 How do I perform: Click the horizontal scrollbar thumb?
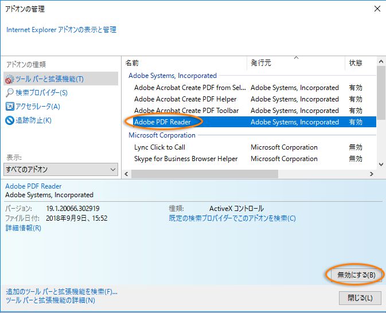[205, 174]
